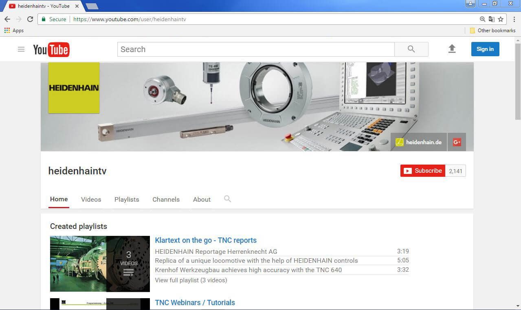Bookmark this page with the star icon

click(x=501, y=19)
